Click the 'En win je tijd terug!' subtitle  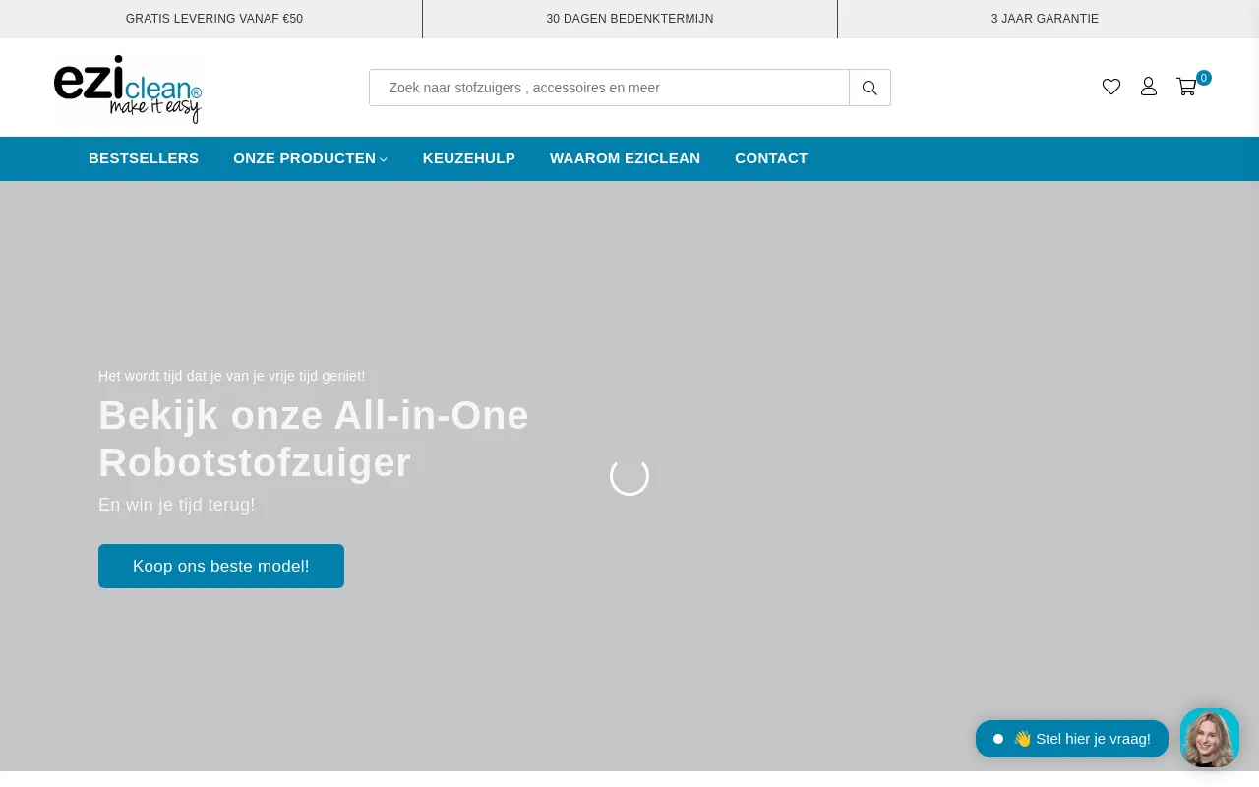[177, 505]
